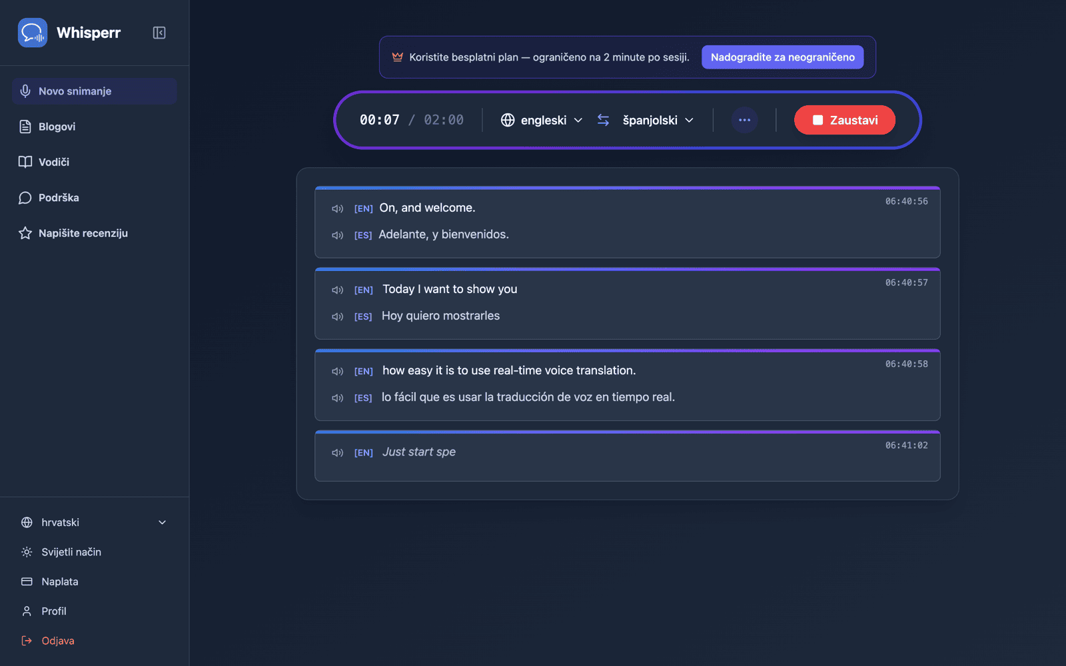
Task: Click the globe icon next to engleski
Action: click(508, 120)
